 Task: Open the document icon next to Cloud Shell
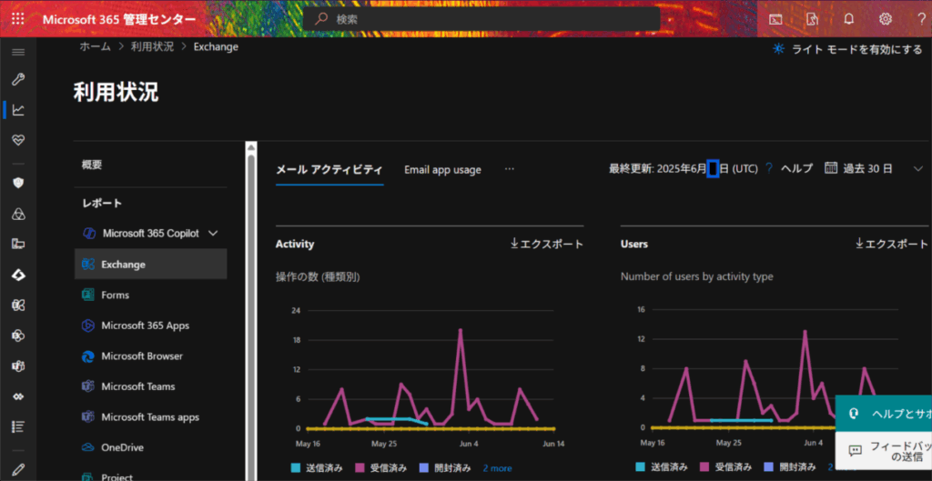812,19
